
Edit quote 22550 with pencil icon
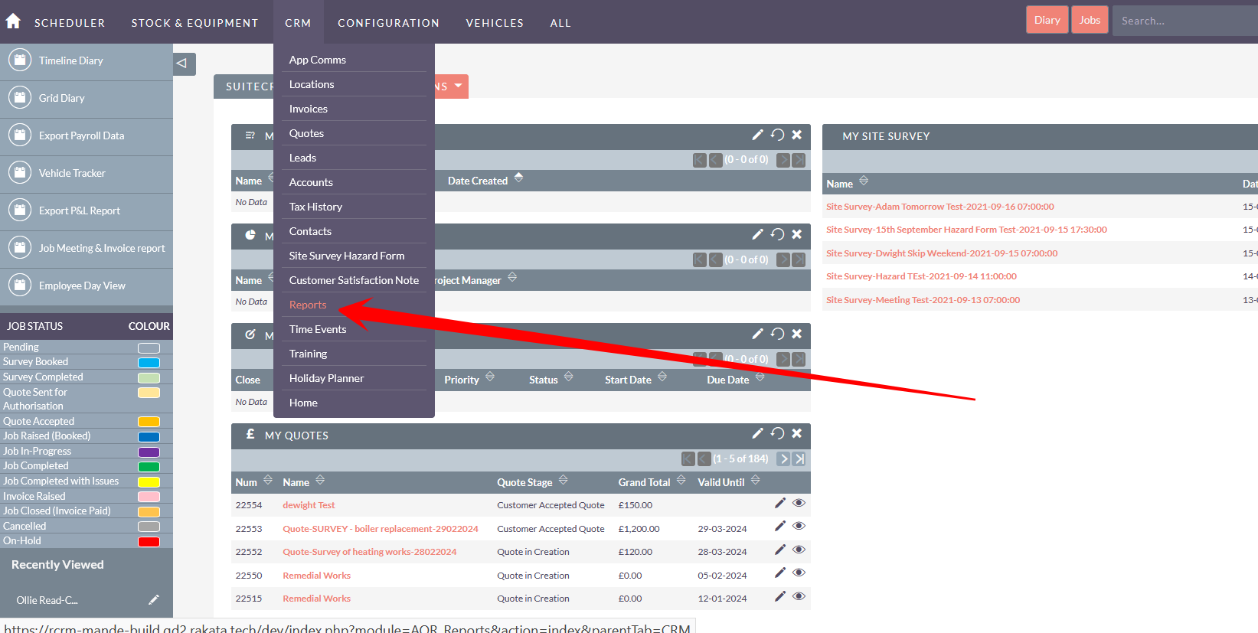tap(780, 573)
